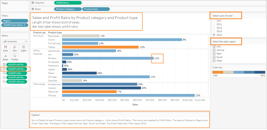Click the Accessories row label
The width and height of the screenshot is (267, 130).
(x=54, y=84)
